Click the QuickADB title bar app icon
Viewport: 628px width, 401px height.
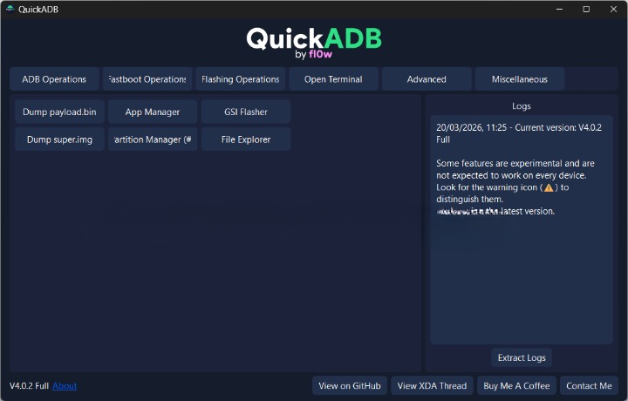click(10, 9)
